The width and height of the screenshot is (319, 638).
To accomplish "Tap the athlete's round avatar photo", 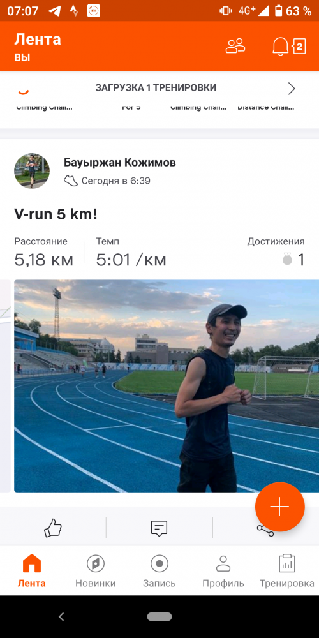I will [x=32, y=171].
